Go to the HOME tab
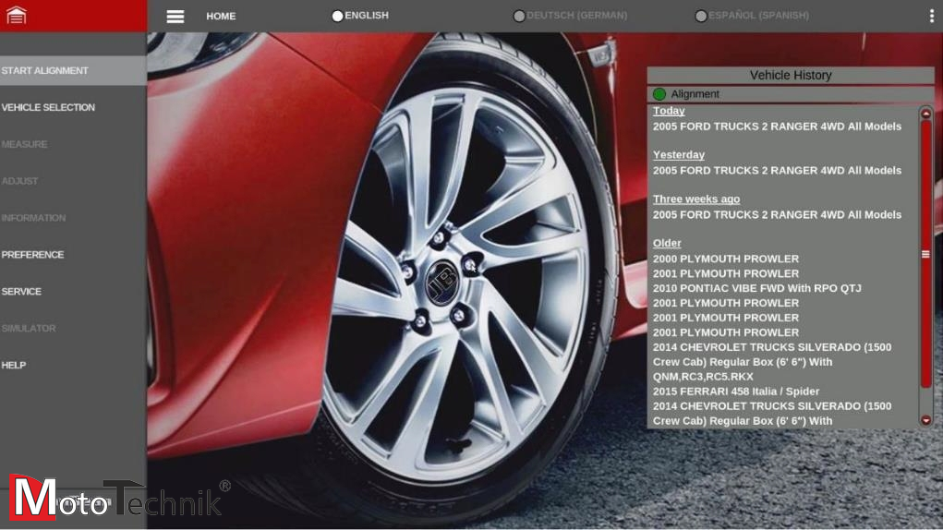 [221, 17]
